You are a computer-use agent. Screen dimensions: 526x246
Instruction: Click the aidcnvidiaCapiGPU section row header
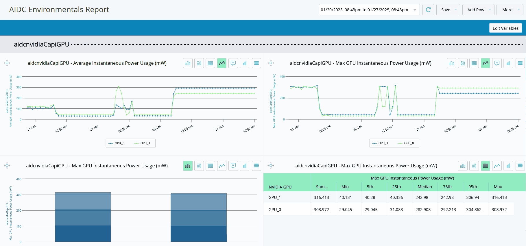pos(263,44)
